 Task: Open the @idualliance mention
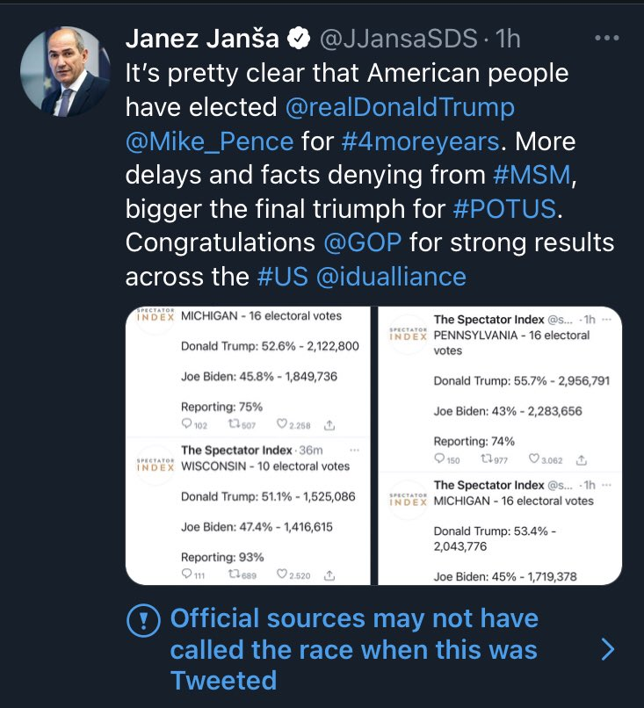point(391,277)
